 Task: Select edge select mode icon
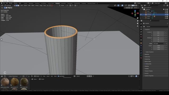(x=17, y=5)
